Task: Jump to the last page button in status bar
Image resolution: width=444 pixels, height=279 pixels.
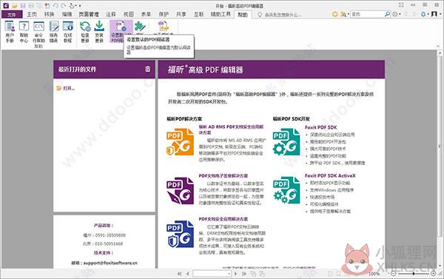Action: click(x=244, y=274)
